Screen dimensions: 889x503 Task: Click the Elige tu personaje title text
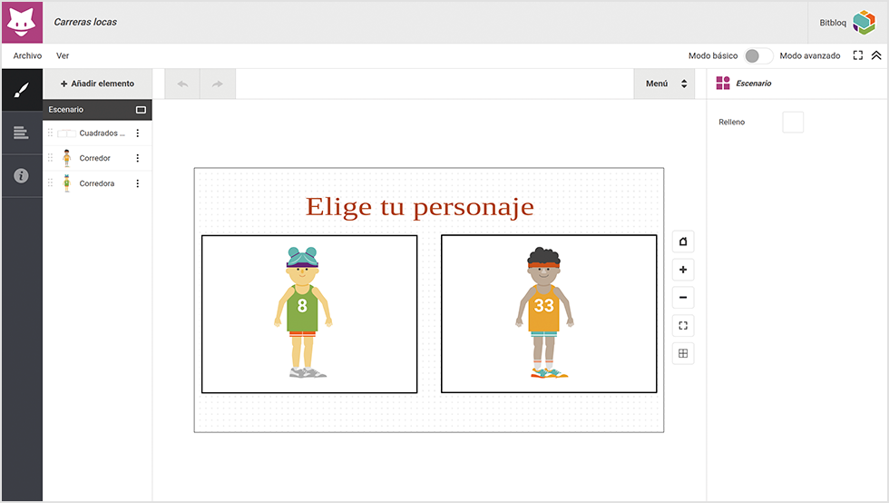coord(419,207)
